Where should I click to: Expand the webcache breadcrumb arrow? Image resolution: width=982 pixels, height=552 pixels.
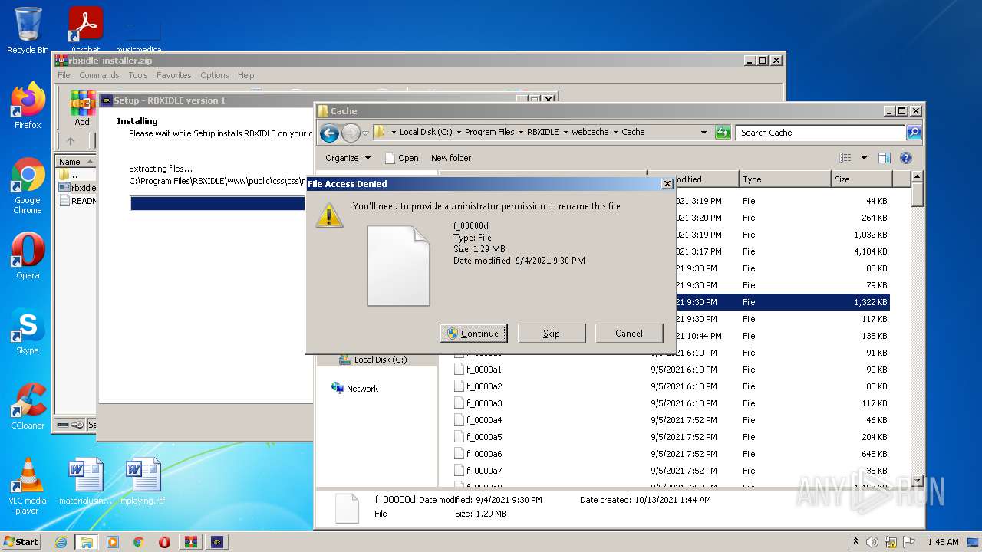pyautogui.click(x=615, y=133)
